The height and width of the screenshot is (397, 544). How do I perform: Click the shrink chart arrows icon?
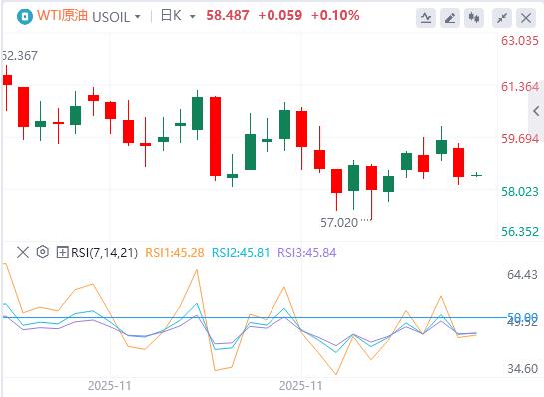pyautogui.click(x=502, y=17)
